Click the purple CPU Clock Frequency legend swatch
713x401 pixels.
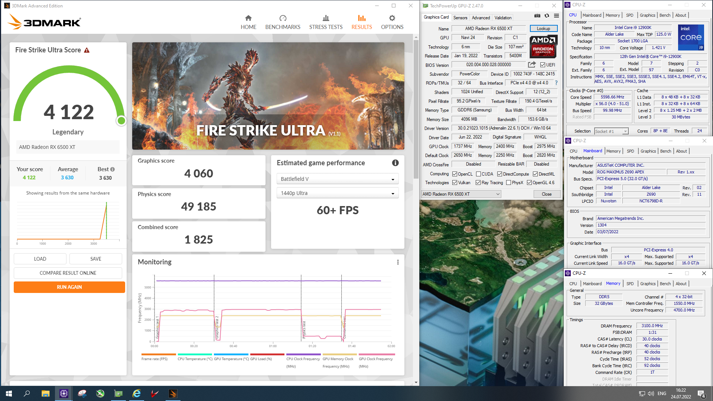click(x=303, y=355)
